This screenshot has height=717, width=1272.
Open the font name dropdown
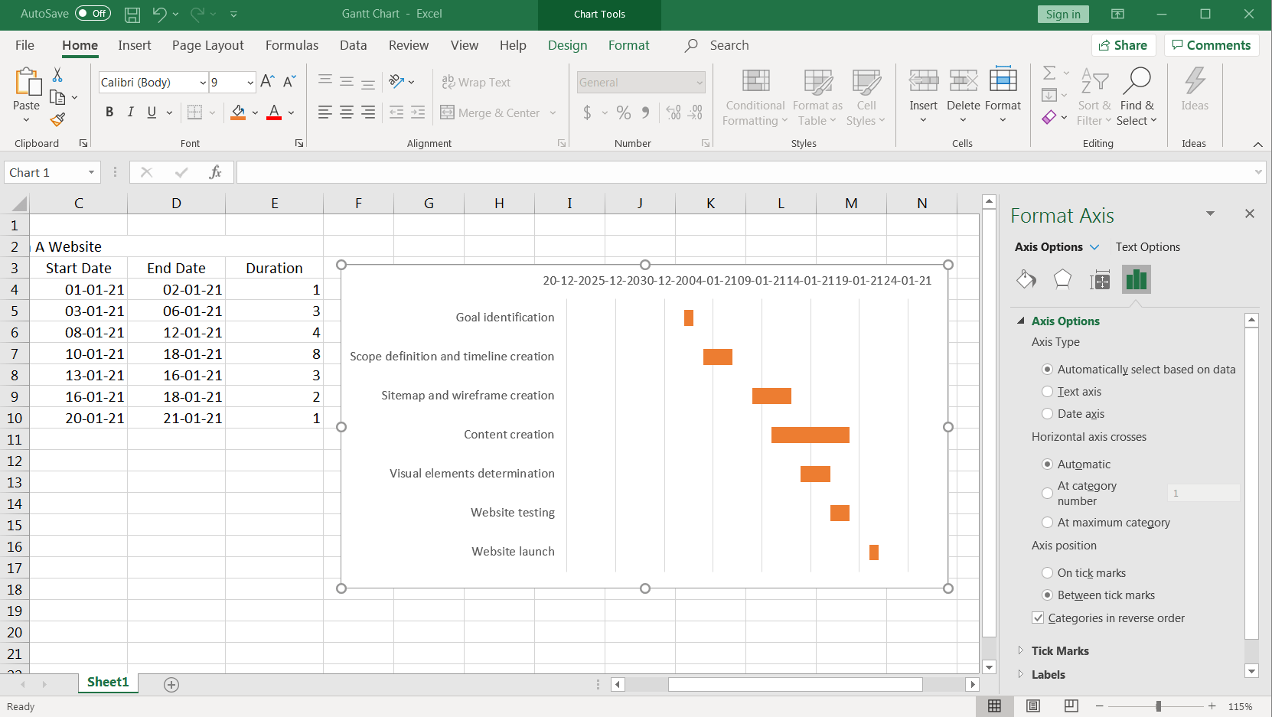(203, 83)
